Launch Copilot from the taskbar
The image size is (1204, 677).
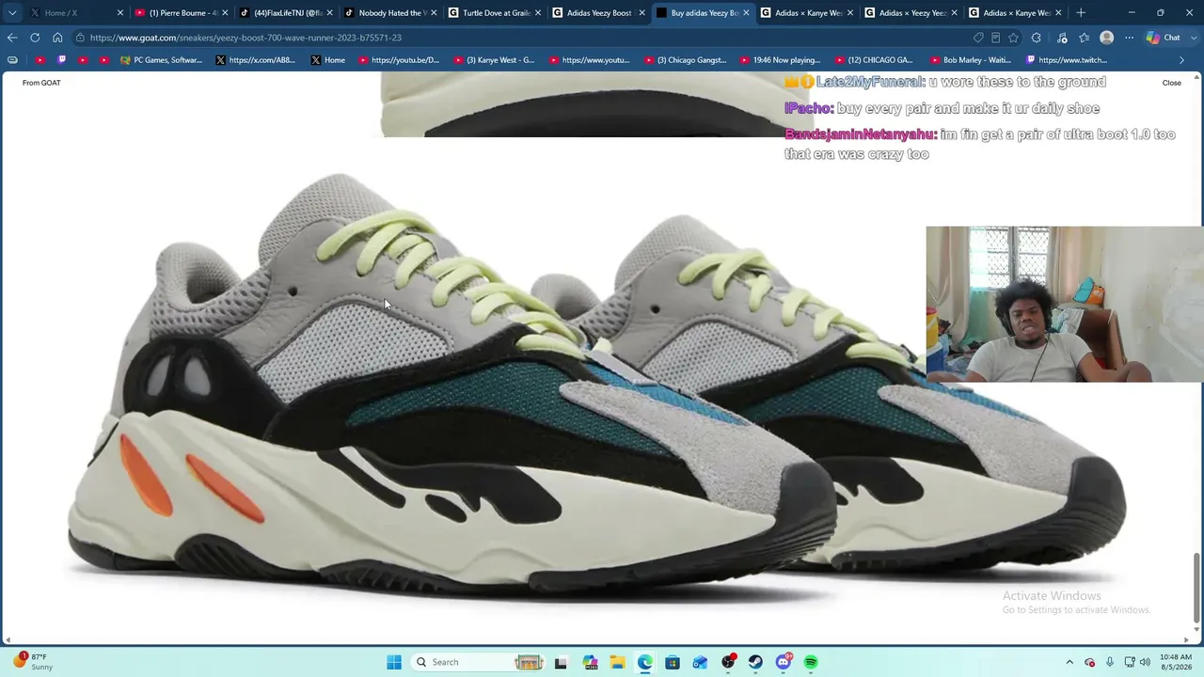coord(590,662)
